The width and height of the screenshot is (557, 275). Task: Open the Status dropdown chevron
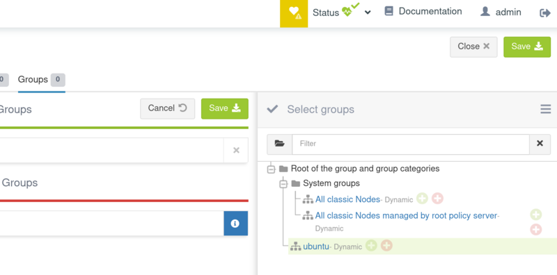368,12
